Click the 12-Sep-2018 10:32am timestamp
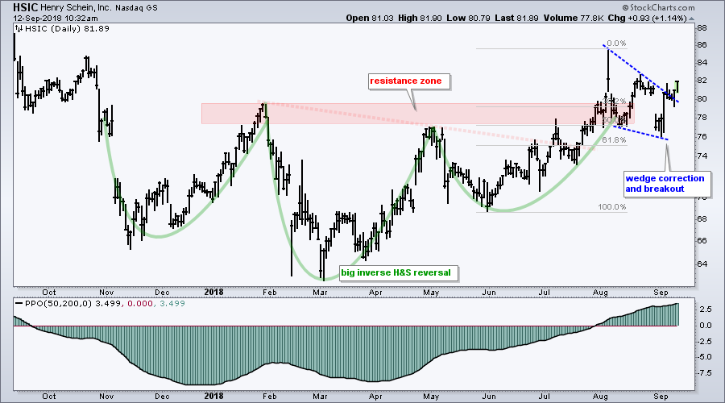 (55, 19)
